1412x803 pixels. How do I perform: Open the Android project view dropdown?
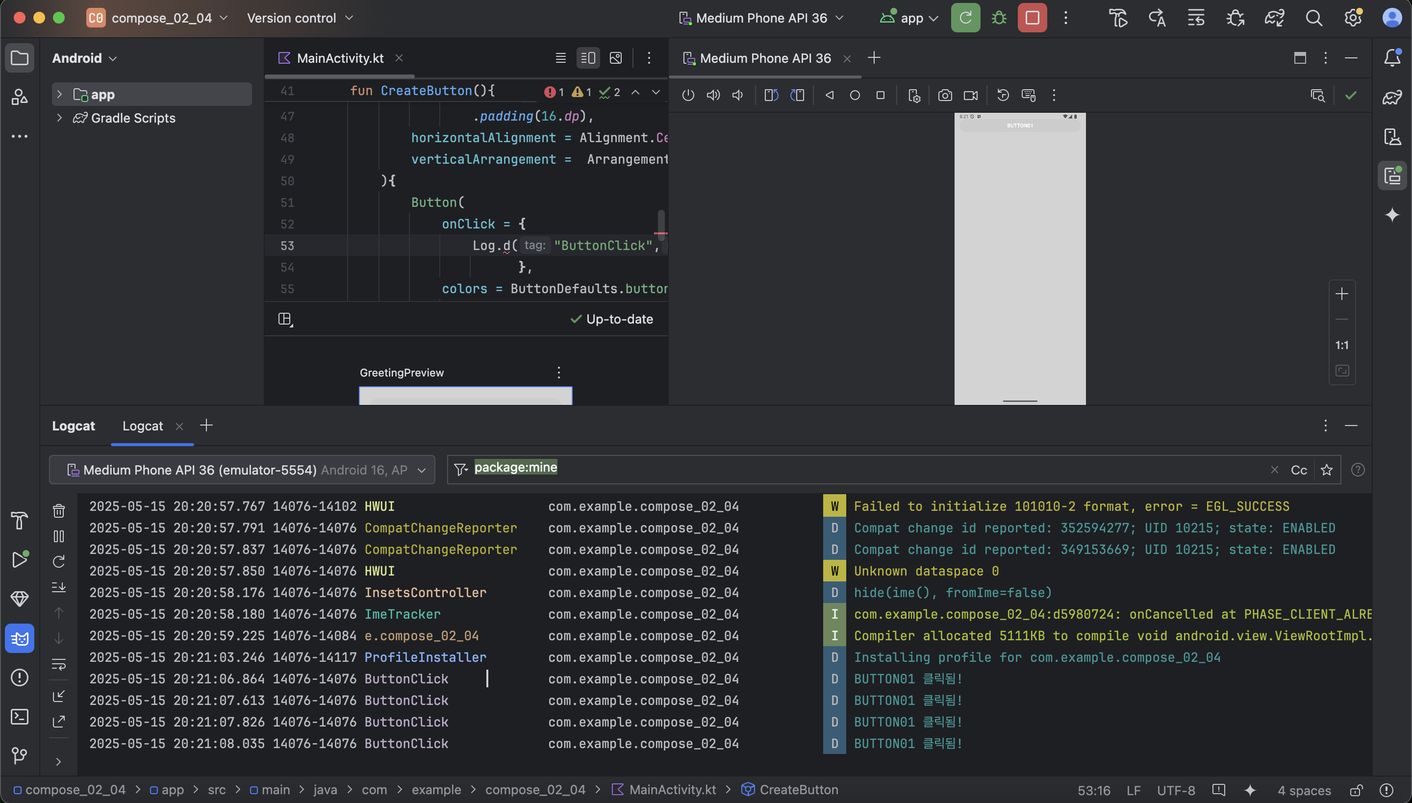tap(84, 58)
